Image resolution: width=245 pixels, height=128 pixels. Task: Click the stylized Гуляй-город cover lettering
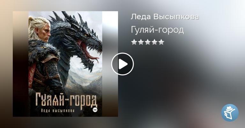point(66,100)
